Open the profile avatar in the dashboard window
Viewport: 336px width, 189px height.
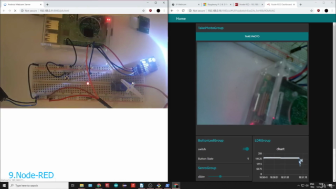coord(326,10)
